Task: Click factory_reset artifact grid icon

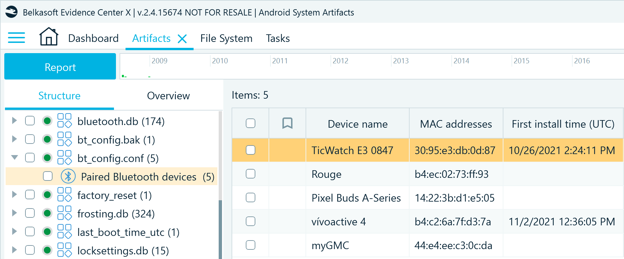Action: [64, 195]
